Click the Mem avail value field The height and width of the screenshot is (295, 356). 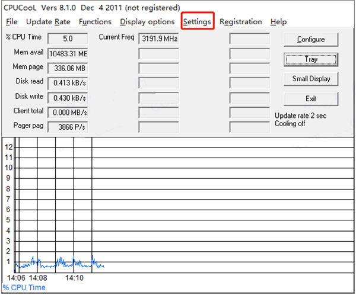point(68,54)
